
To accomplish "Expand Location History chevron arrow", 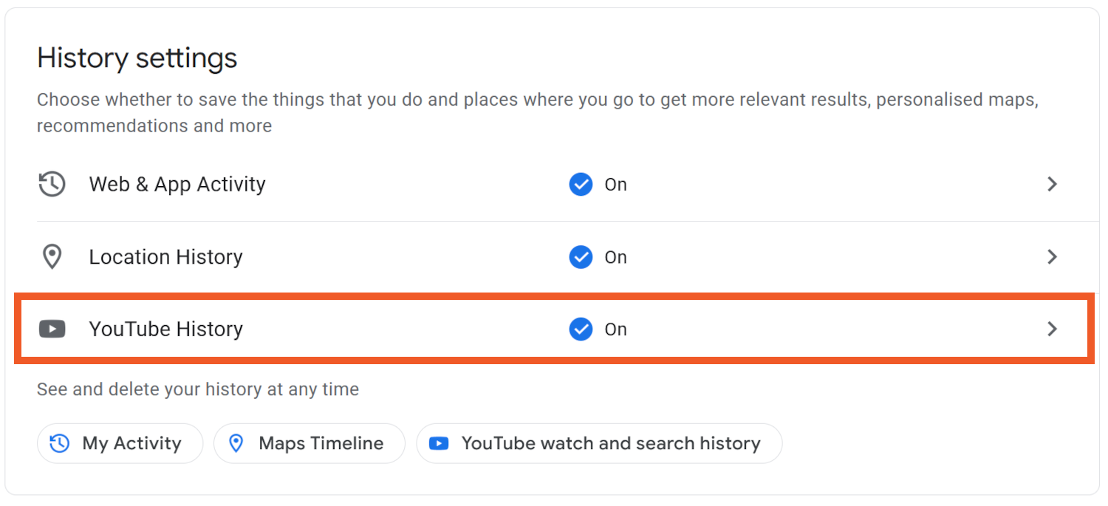I will [x=1053, y=257].
